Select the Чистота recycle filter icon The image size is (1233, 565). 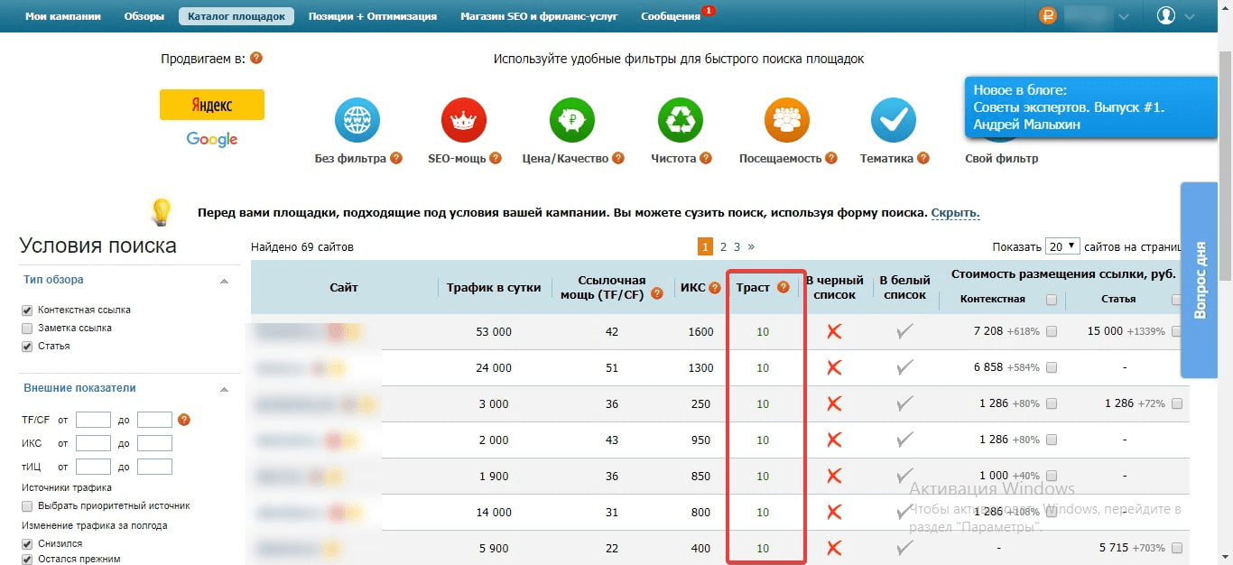pos(681,120)
